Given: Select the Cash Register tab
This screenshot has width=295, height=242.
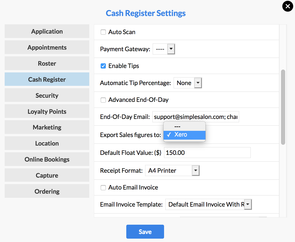Looking at the screenshot, I should [47, 79].
